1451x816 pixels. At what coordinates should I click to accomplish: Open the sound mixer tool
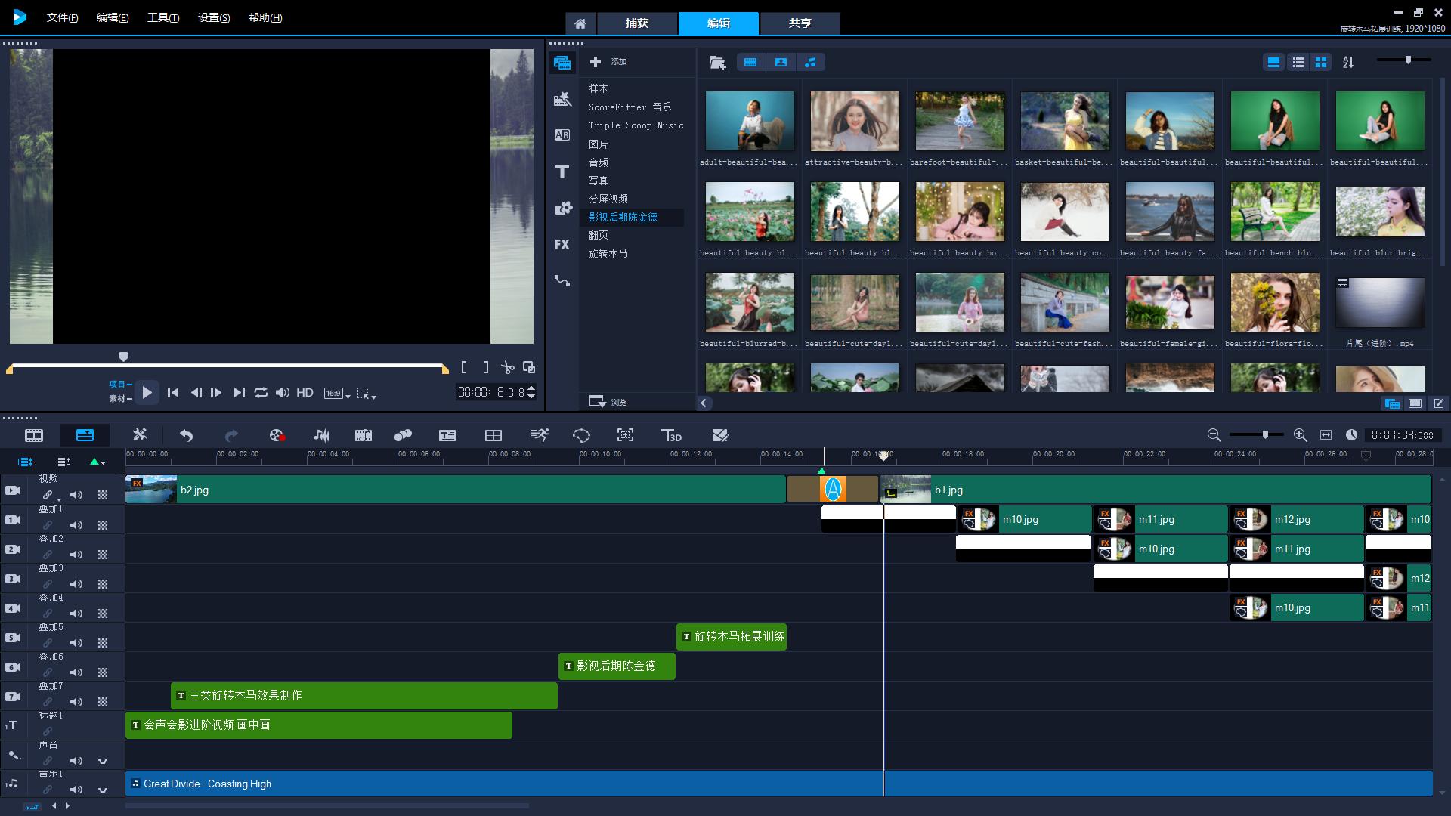[x=321, y=435]
